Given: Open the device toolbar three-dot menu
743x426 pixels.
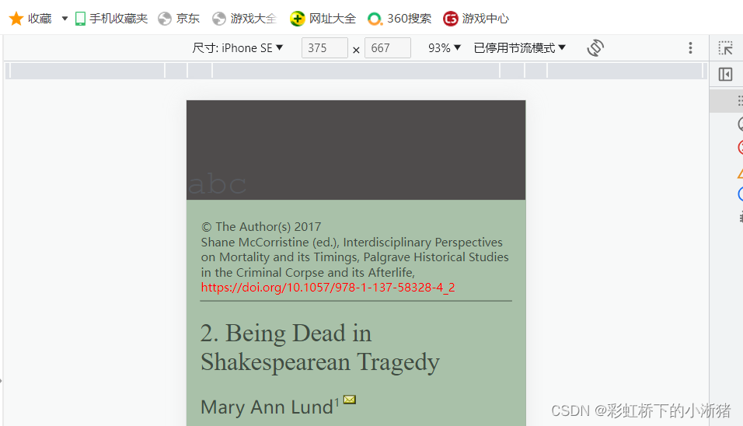Looking at the screenshot, I should (690, 48).
